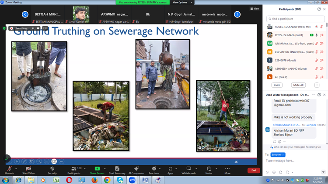Screen dimensions: 328x184
Task: Open the Security shield menu
Action: (x=52, y=169)
